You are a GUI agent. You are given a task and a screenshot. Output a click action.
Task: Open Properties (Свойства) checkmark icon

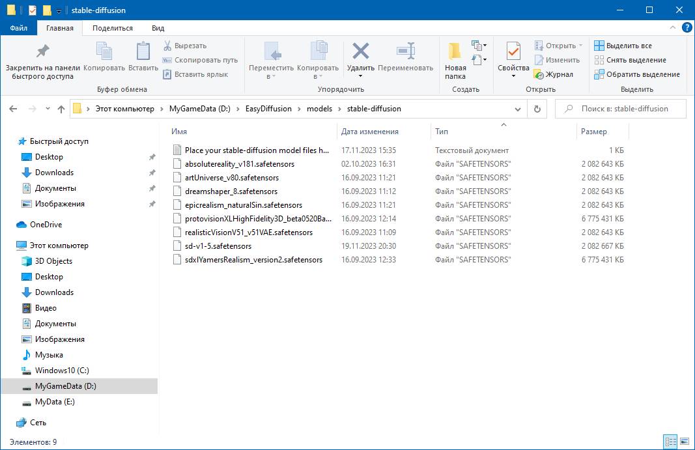[513, 51]
